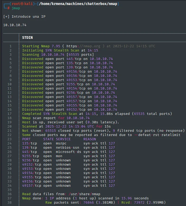The height and width of the screenshot is (206, 186).
Task: Select 'Discovered open port 49154/tcp' line
Action: tap(69, 88)
